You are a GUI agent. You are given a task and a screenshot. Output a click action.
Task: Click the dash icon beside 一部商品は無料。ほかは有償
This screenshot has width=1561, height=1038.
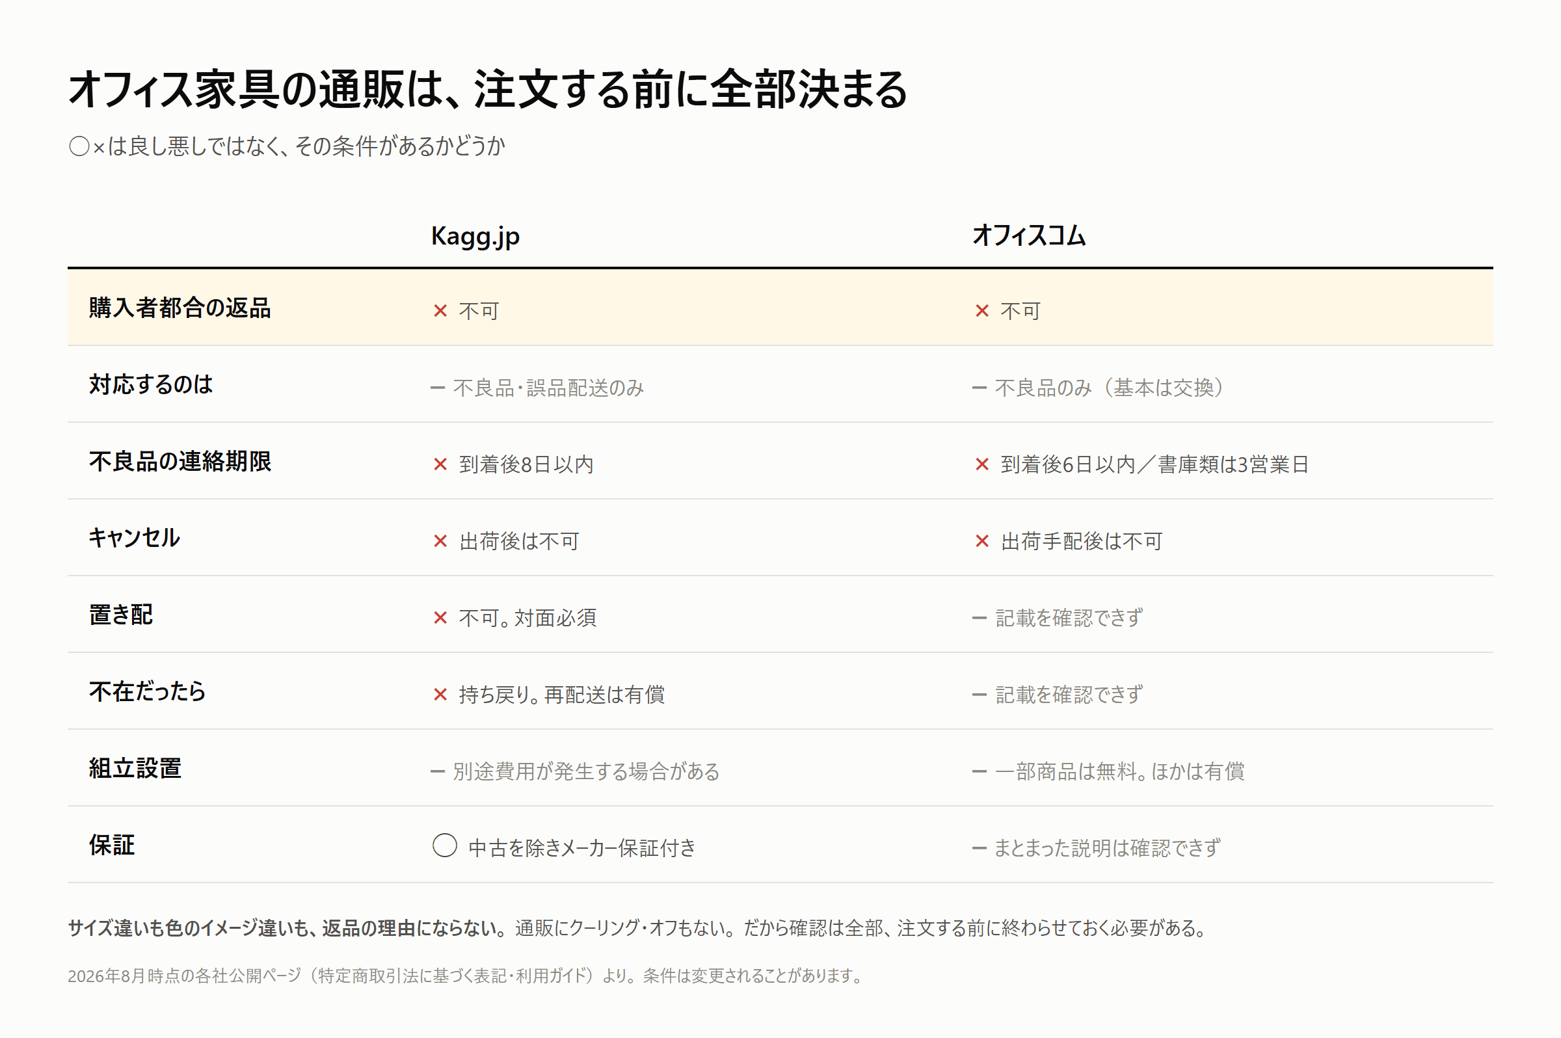click(979, 771)
